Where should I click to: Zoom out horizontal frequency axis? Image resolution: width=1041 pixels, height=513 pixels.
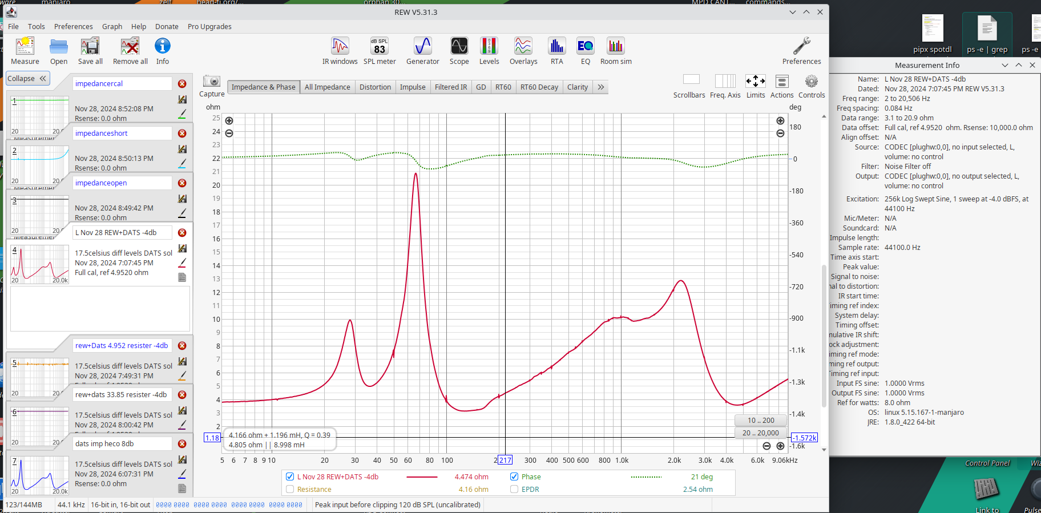[x=766, y=446]
